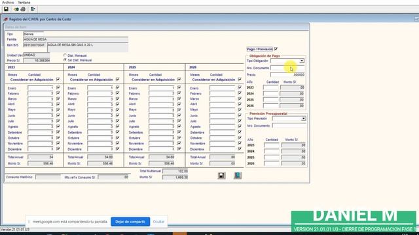Select the Sin Dist. Mensual radio button
This screenshot has width=419, height=235.
click(65, 60)
